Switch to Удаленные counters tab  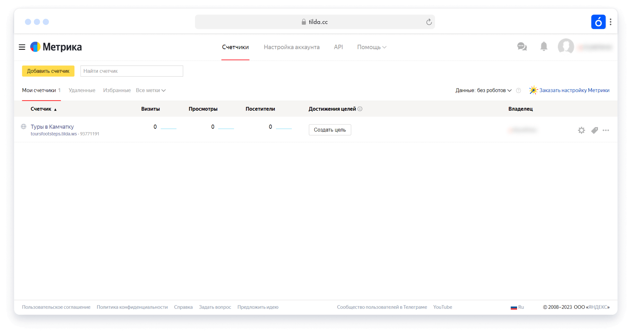pyautogui.click(x=82, y=90)
